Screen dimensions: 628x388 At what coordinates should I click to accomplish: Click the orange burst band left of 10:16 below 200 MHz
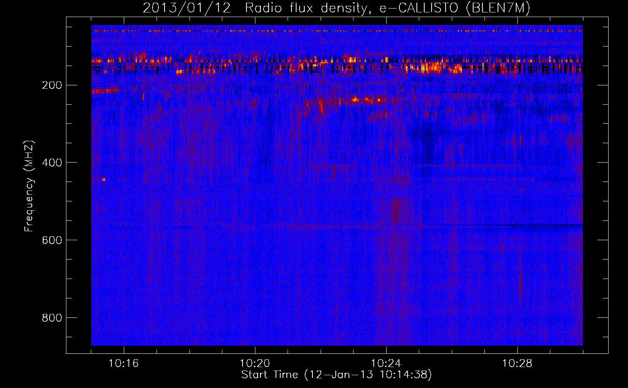point(105,91)
